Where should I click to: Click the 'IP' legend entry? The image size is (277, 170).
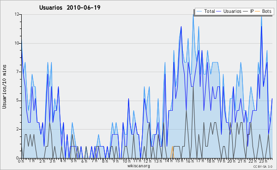pyautogui.click(x=252, y=11)
